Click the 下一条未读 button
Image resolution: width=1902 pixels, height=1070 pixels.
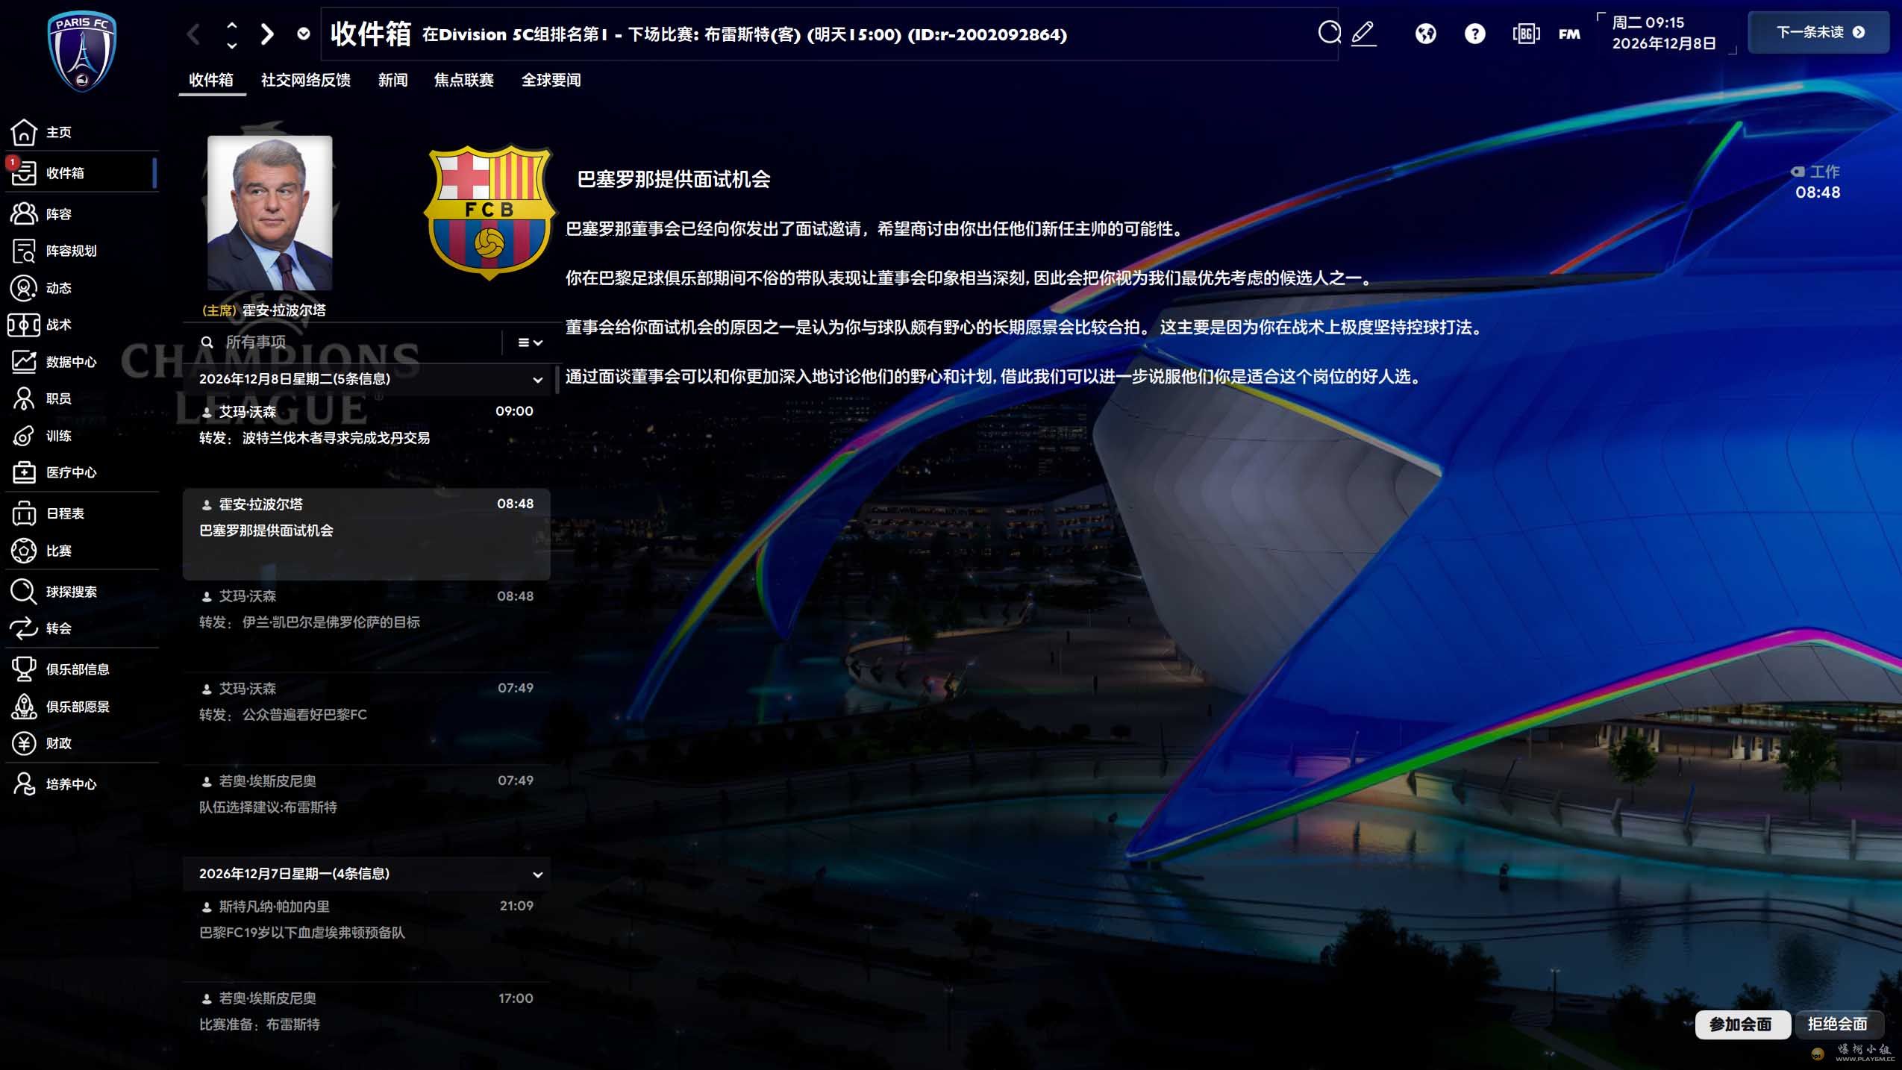point(1819,32)
